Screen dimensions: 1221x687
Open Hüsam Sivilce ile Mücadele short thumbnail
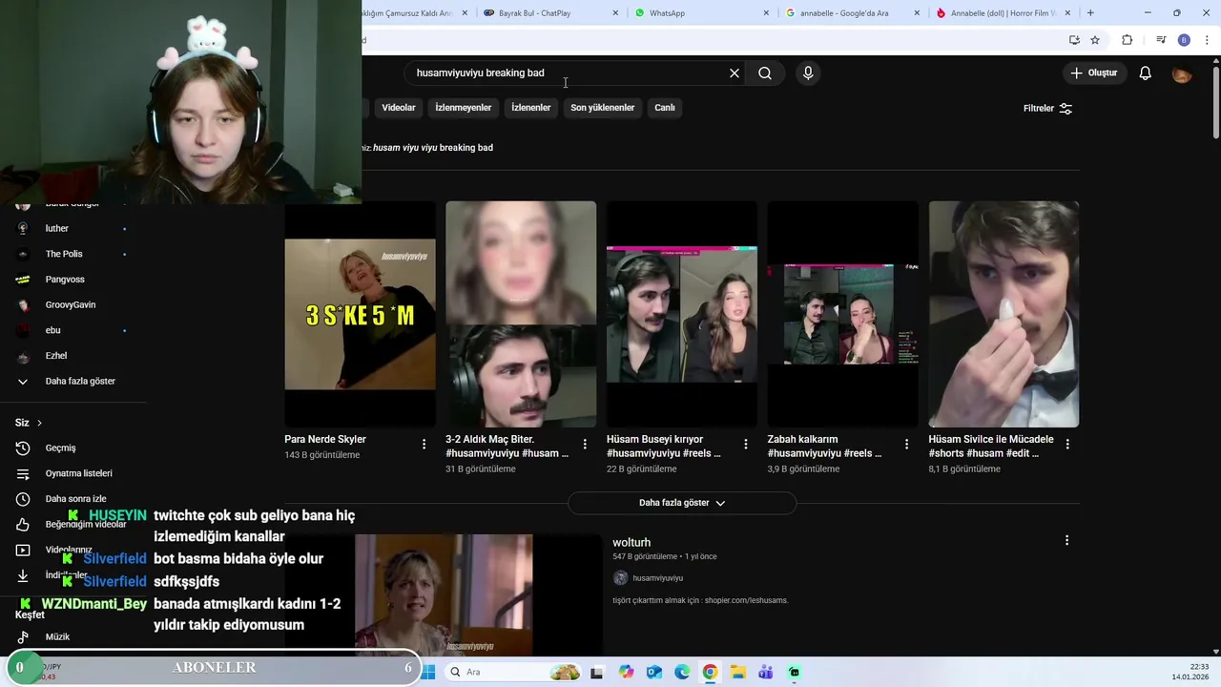[1004, 314]
